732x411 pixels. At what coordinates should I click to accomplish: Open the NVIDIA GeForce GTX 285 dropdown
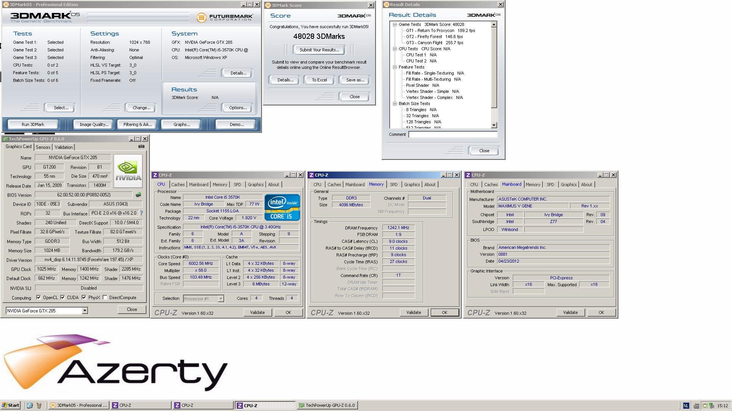click(85, 311)
